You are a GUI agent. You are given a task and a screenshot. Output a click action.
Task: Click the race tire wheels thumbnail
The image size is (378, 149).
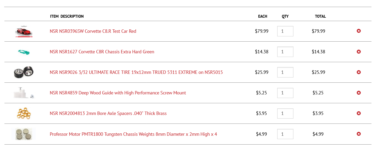(24, 72)
